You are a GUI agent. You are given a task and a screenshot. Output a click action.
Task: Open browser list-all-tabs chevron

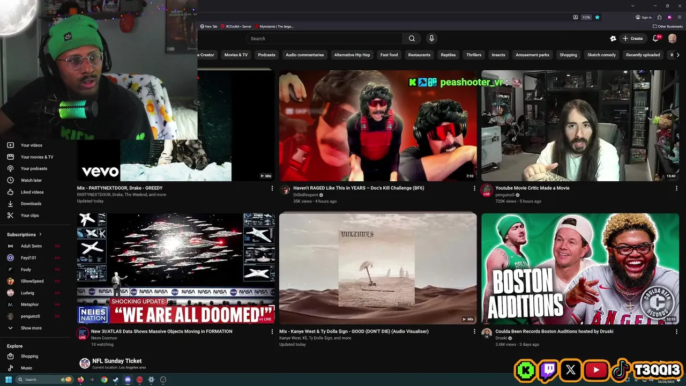(633, 5)
